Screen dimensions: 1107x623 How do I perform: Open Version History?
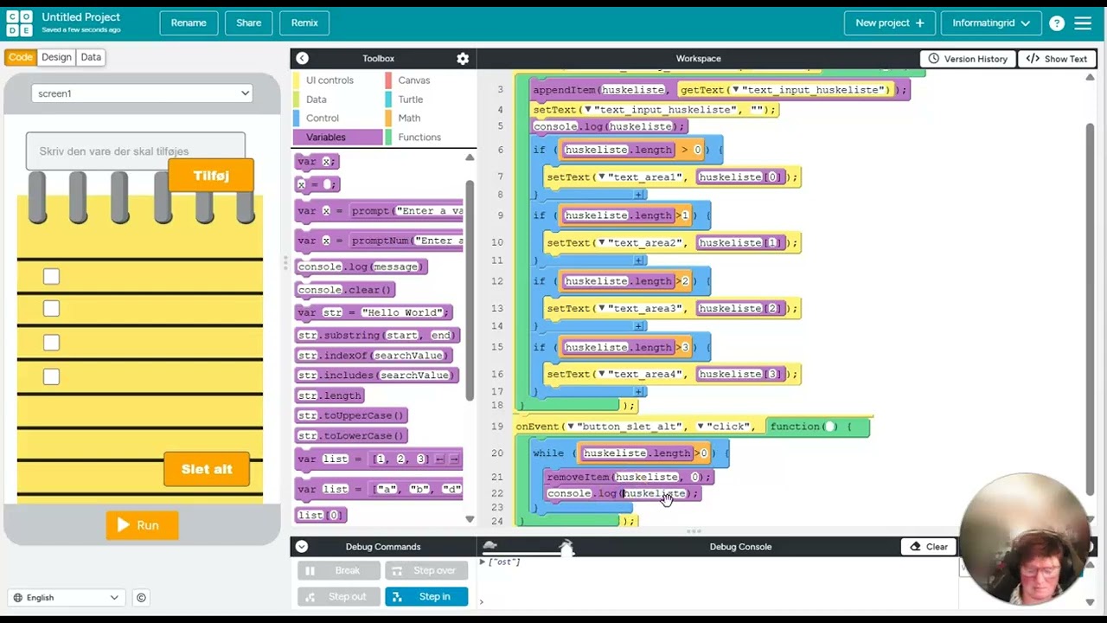click(968, 59)
